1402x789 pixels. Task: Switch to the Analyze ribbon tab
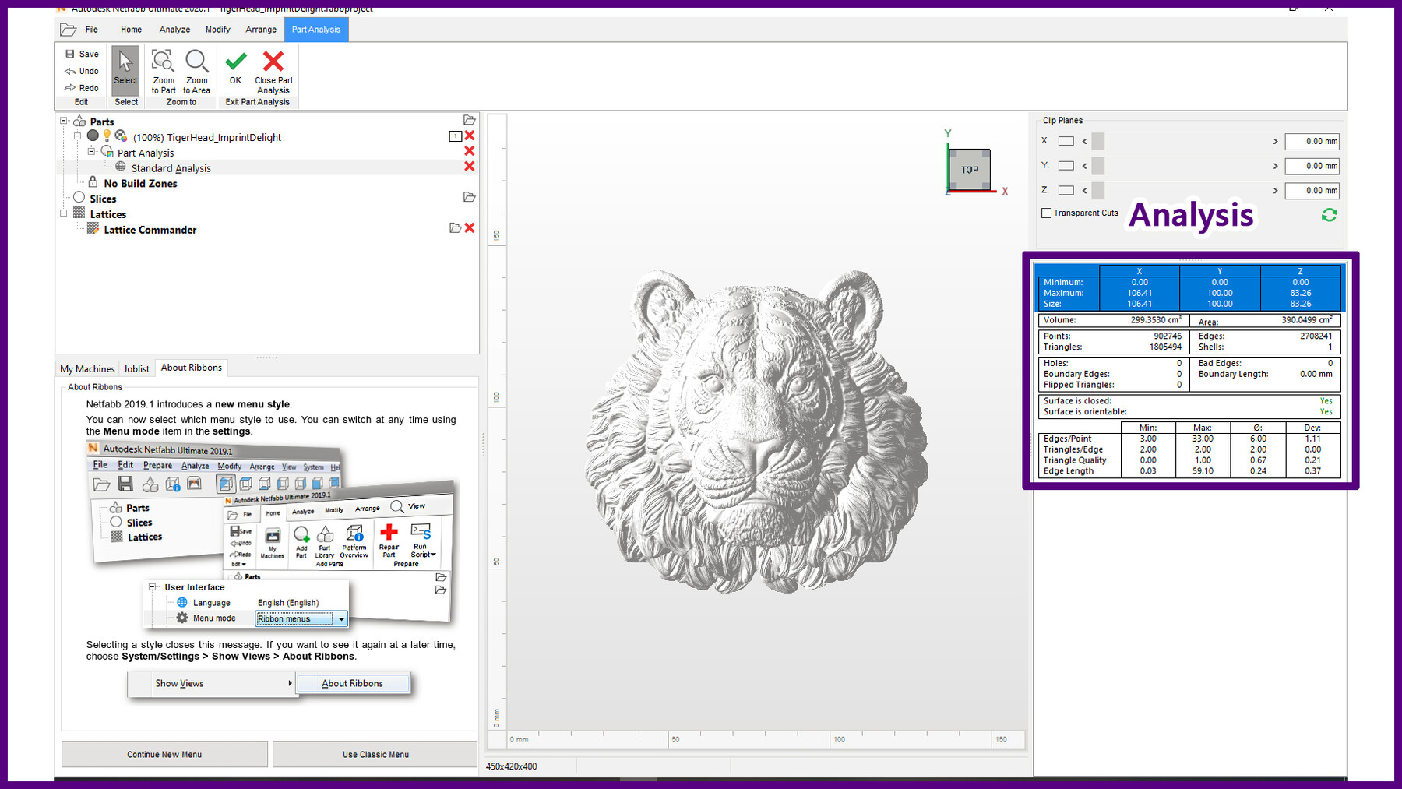point(174,30)
